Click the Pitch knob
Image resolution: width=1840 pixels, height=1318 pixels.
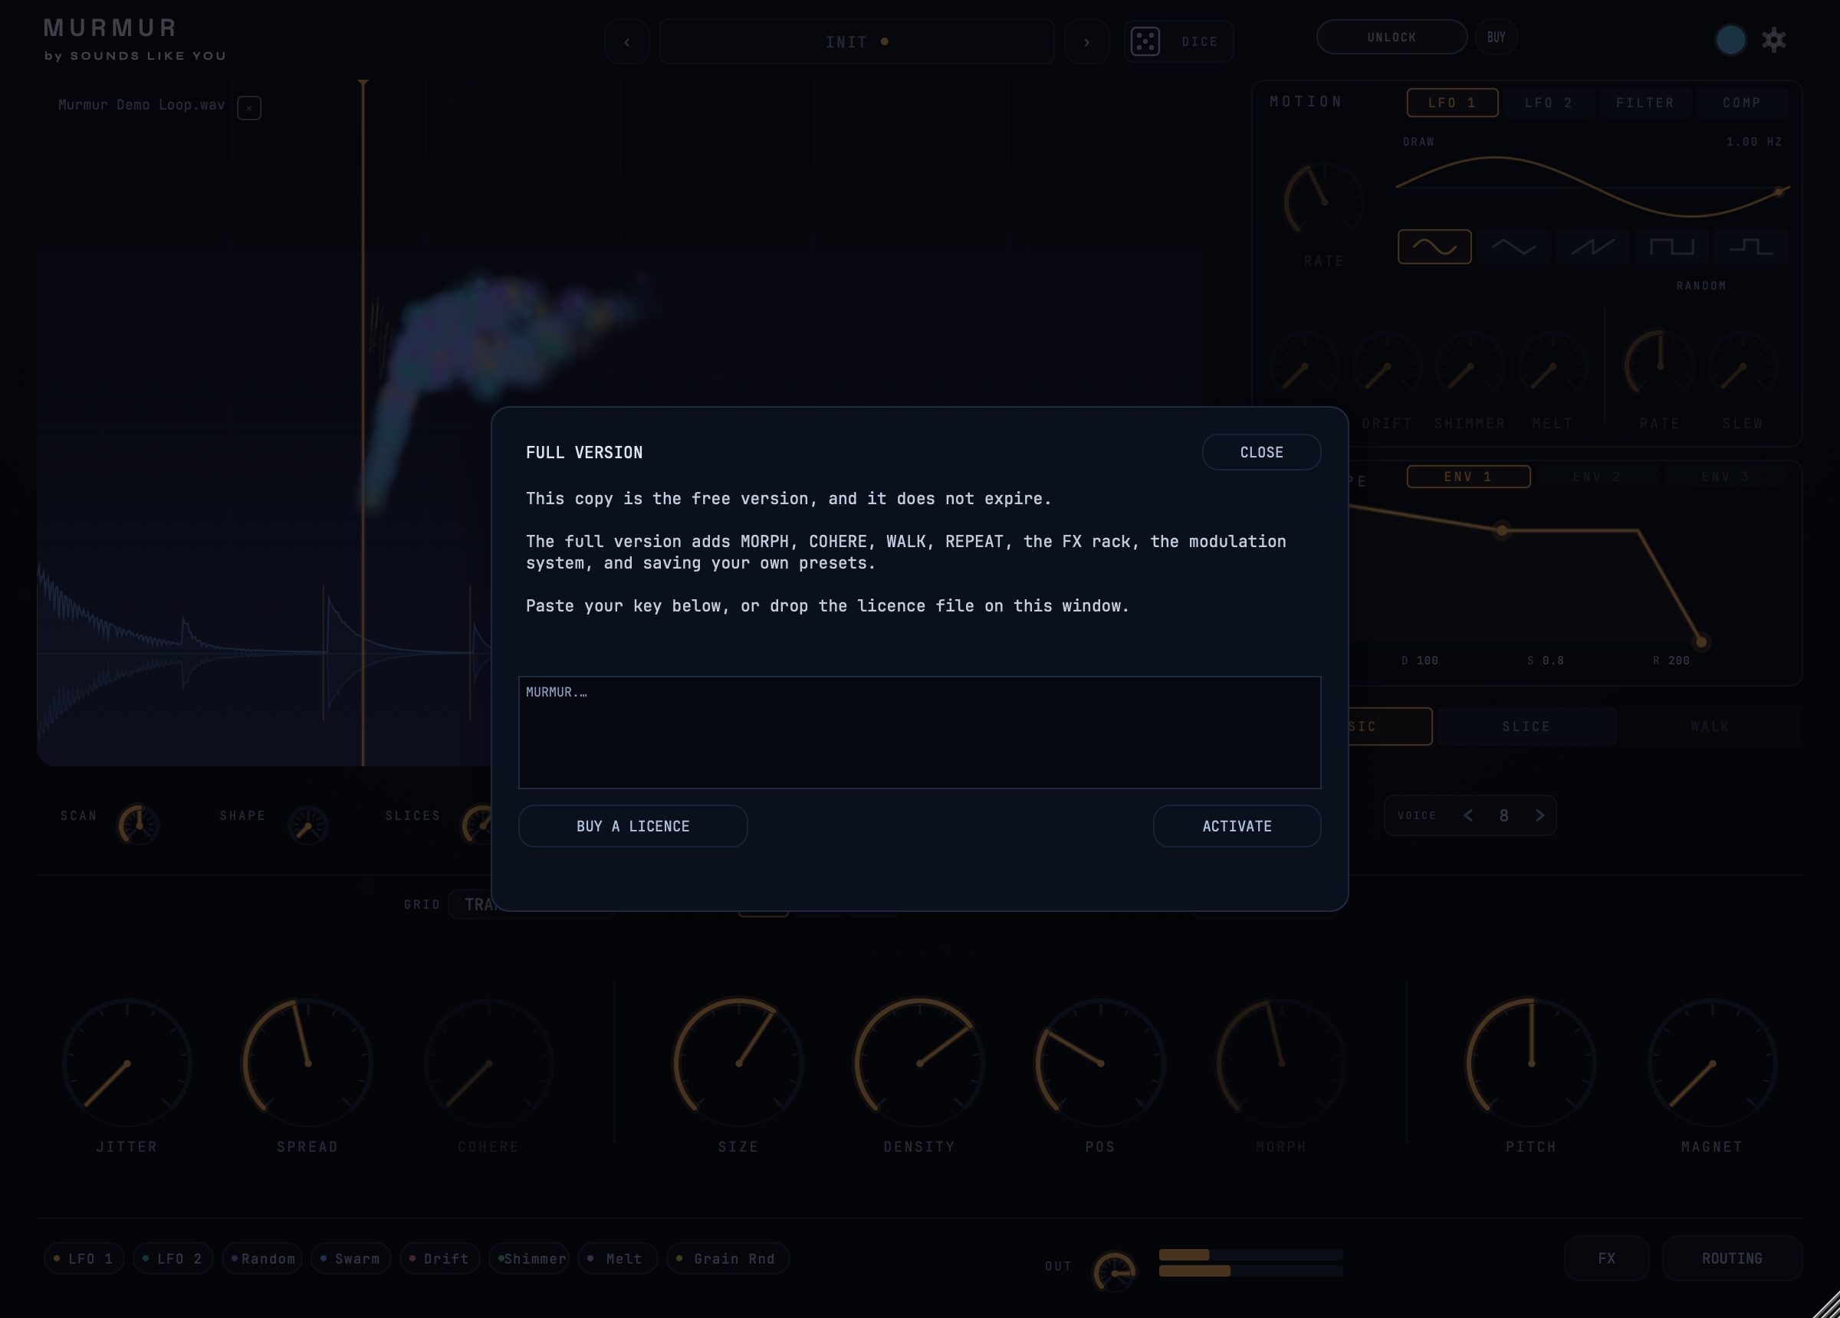[x=1531, y=1063]
